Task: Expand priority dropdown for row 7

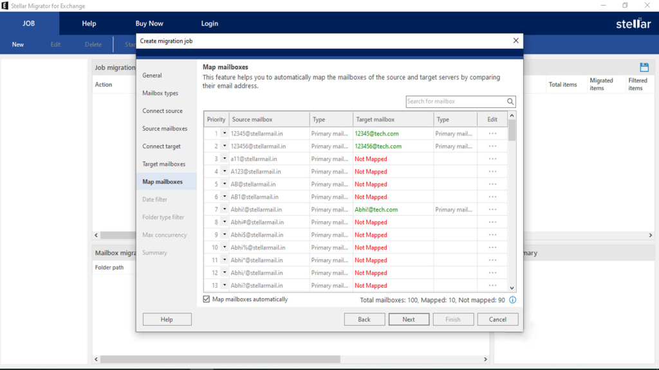Action: pyautogui.click(x=225, y=209)
